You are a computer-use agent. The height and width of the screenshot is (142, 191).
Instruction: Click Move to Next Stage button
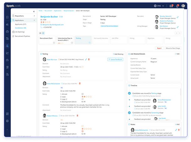pyautogui.click(x=173, y=48)
